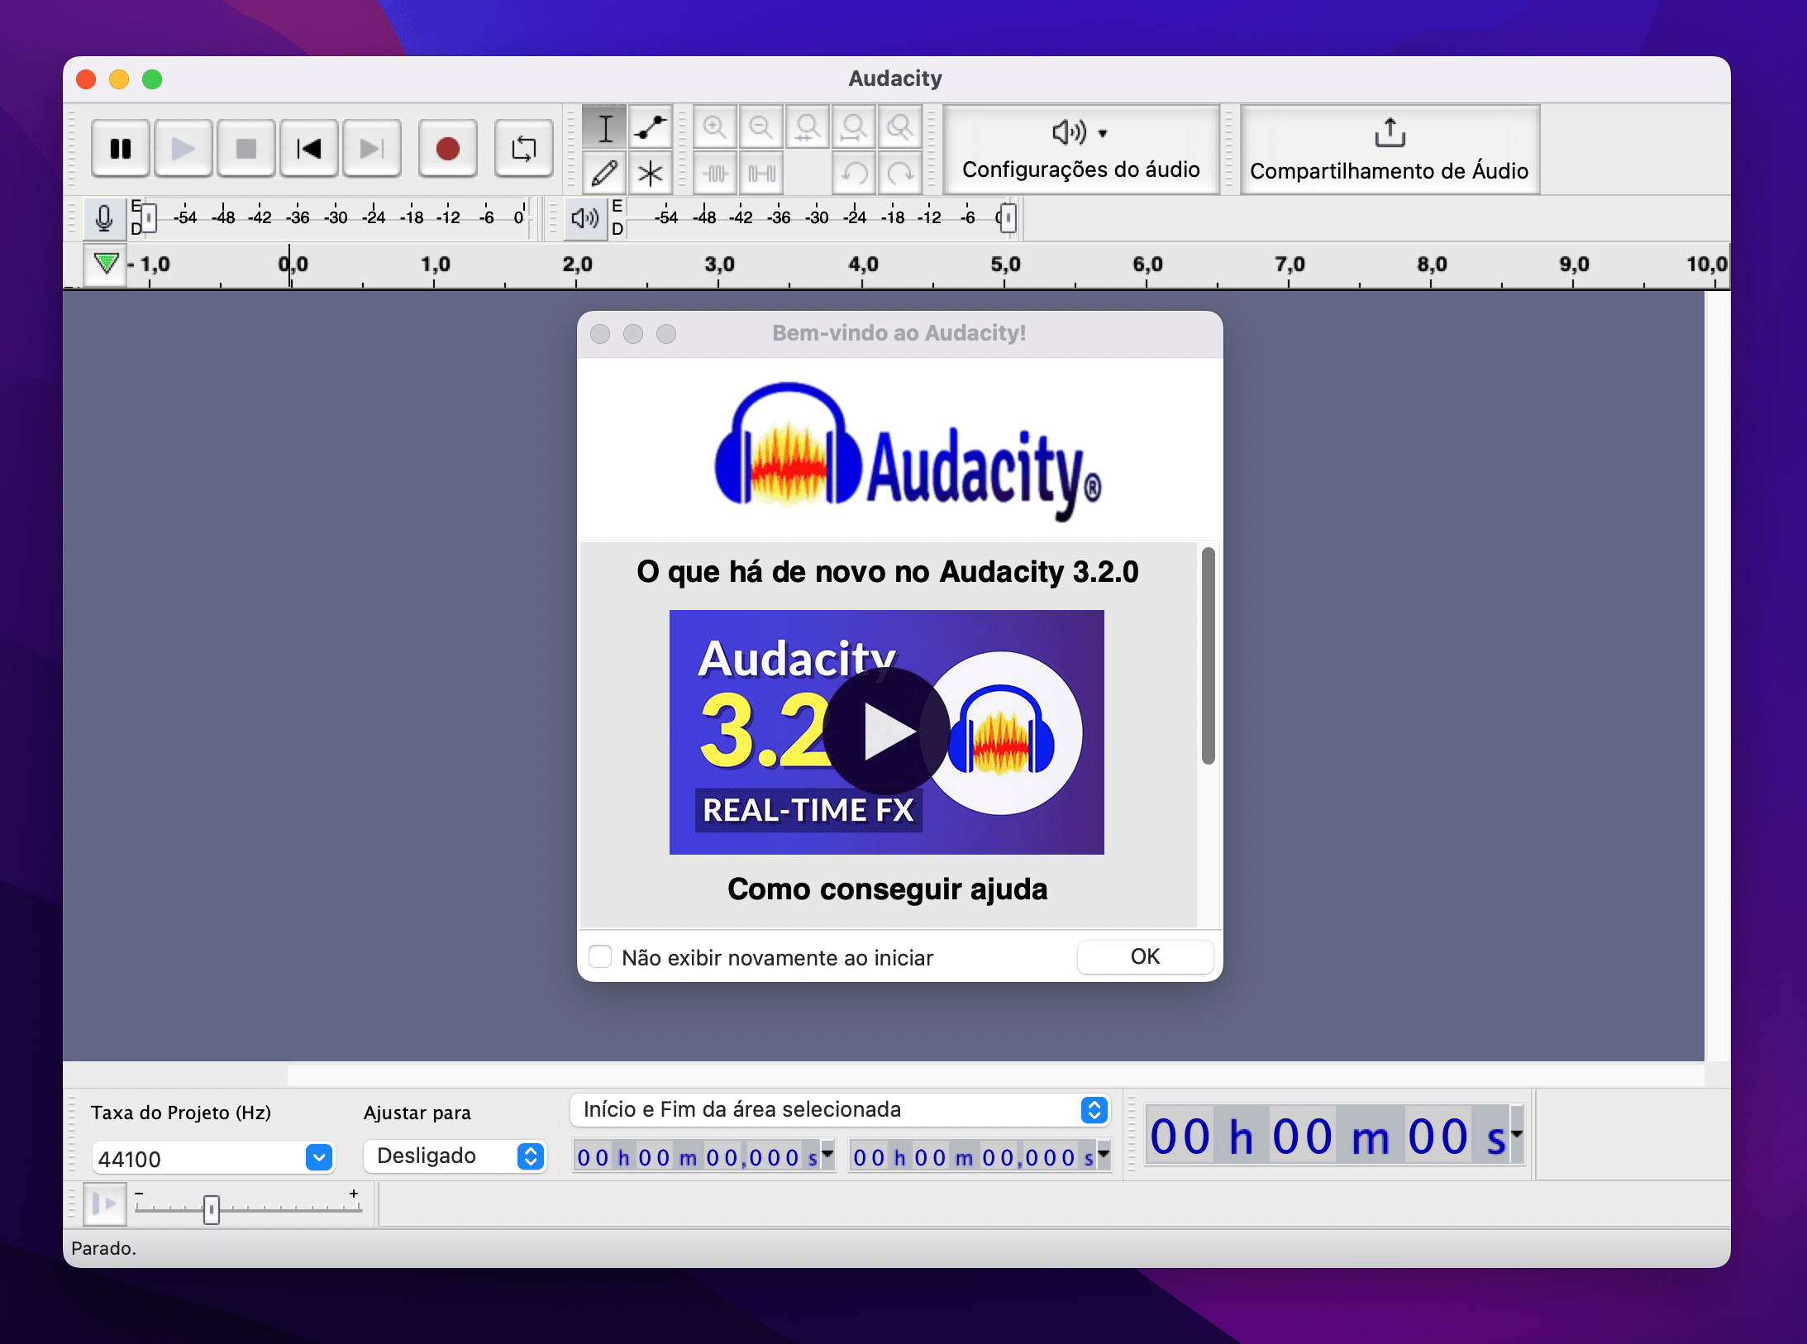Play the Audacity 3.2 video thumbnail
Screen dimensions: 1807x1344
tap(886, 732)
